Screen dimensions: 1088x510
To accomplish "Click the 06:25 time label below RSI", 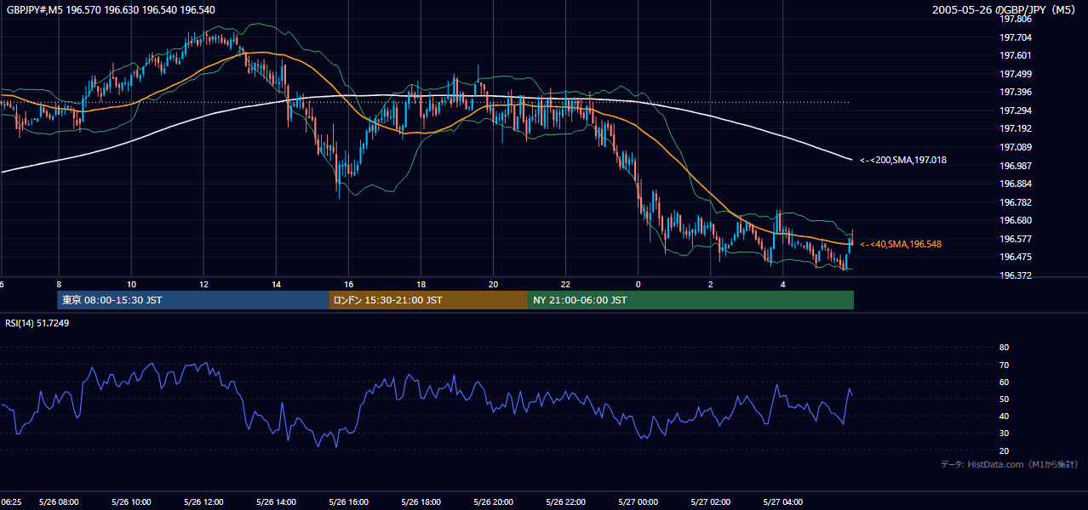I will [11, 502].
